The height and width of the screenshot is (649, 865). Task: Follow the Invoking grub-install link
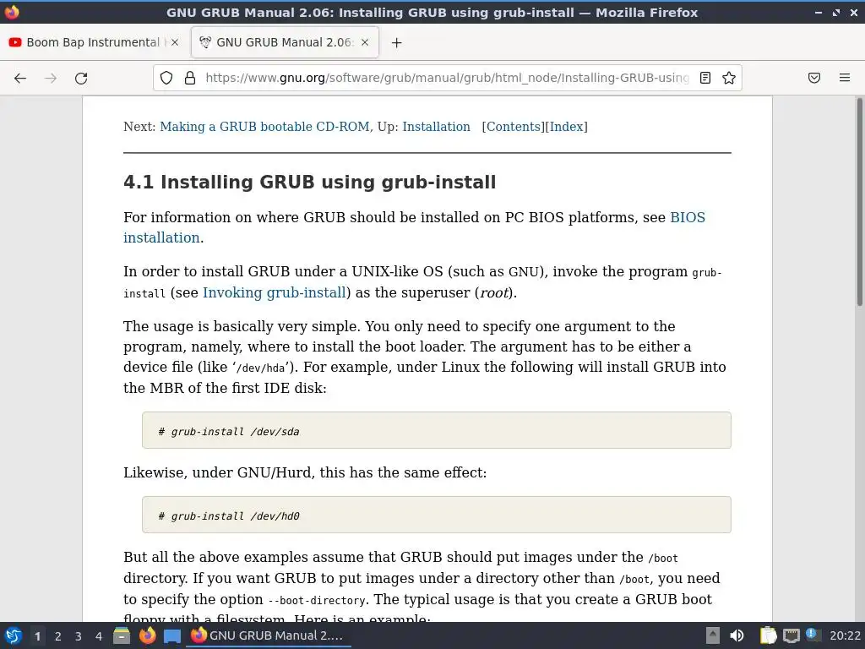click(x=275, y=292)
